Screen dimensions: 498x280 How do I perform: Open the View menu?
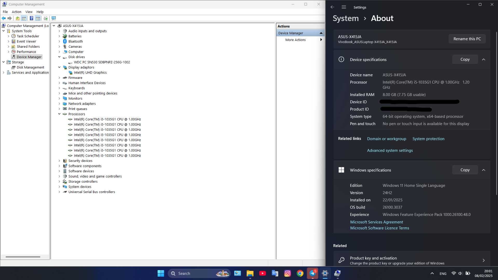pos(29,12)
